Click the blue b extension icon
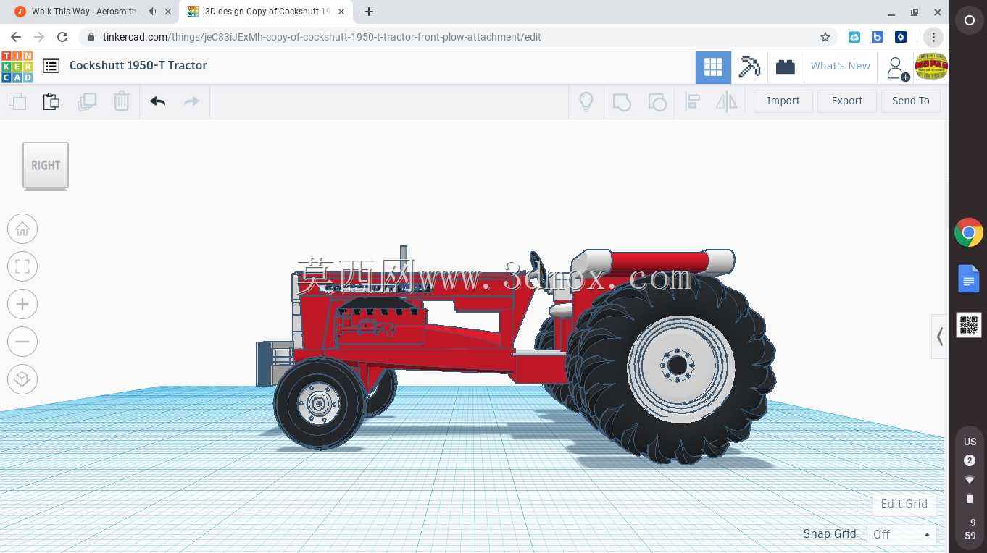The height and width of the screenshot is (553, 987). point(878,37)
